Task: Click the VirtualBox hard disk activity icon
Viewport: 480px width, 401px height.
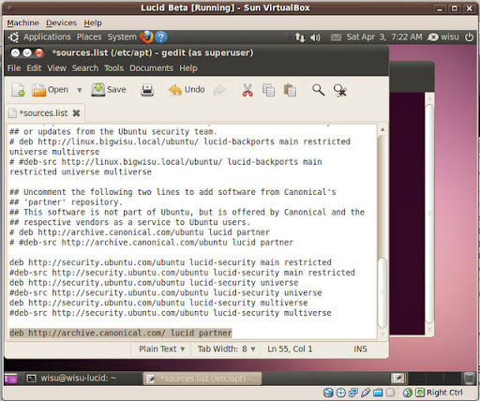Action: tap(328, 393)
